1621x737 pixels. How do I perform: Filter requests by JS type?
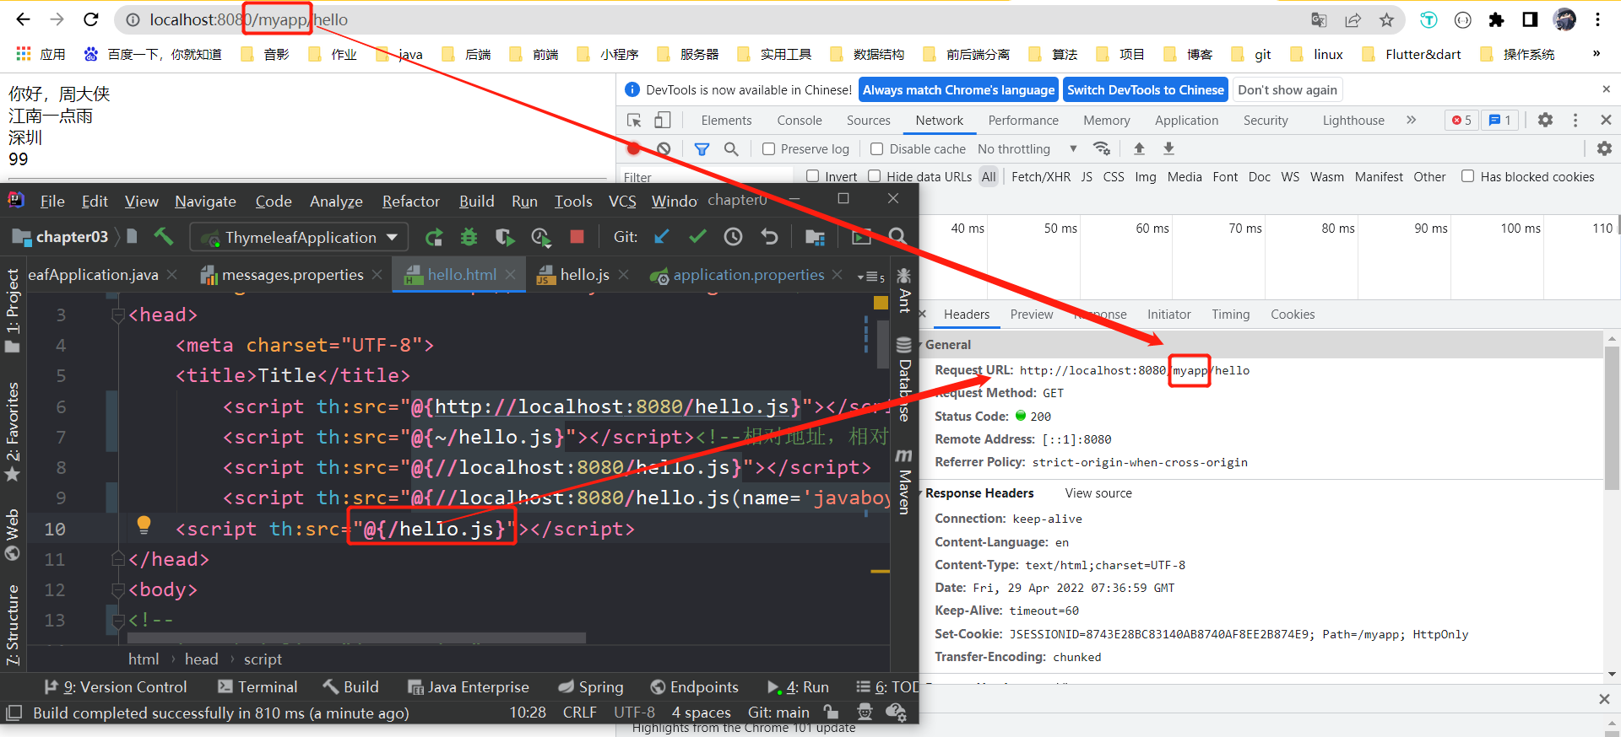(1087, 177)
